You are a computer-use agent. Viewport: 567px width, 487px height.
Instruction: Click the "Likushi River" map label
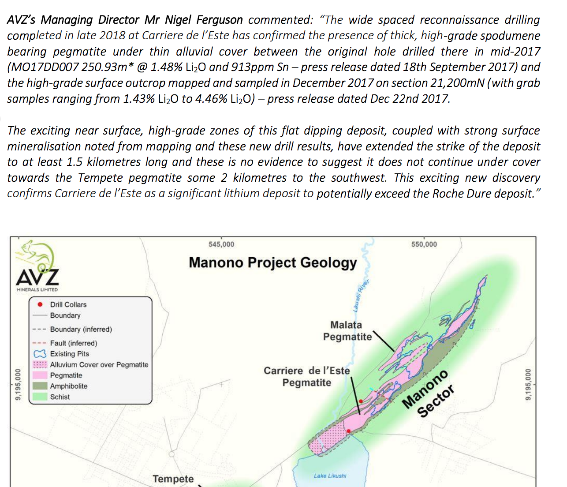[361, 296]
